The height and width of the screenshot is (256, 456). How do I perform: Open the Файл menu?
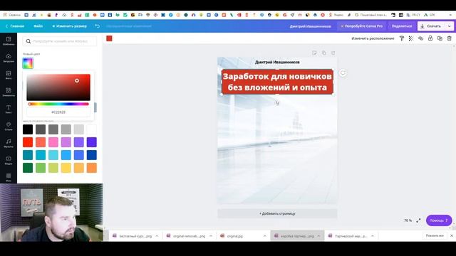[38, 26]
